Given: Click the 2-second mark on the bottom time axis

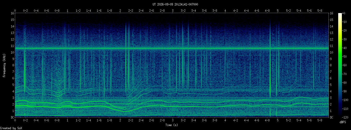Looking at the screenshot, I should click(x=120, y=120).
